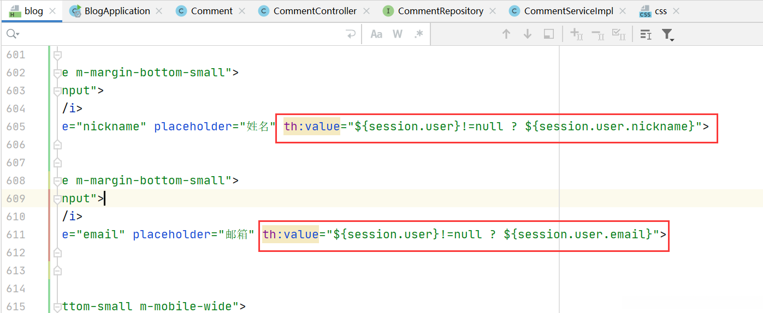Toggle Words (W) search option
Viewport: 763px width, 313px height.
398,34
